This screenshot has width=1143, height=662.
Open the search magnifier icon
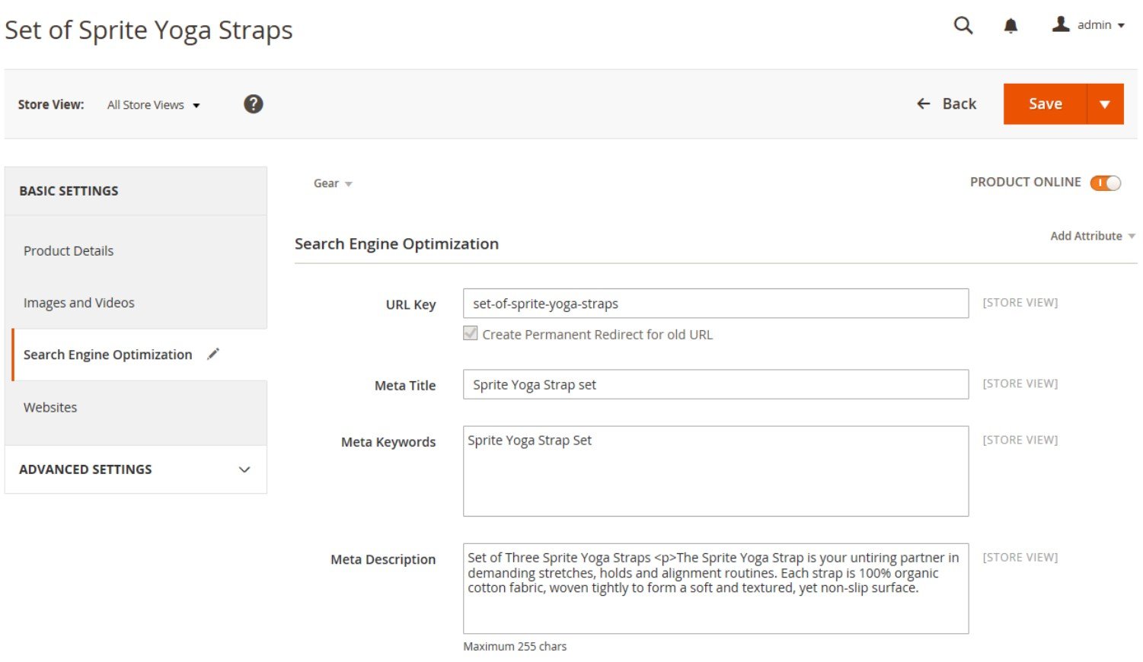[963, 26]
